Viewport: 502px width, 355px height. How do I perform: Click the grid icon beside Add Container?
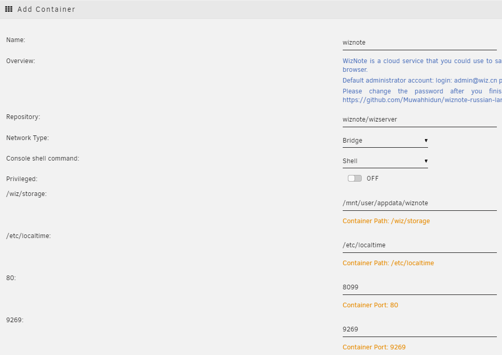coord(9,9)
